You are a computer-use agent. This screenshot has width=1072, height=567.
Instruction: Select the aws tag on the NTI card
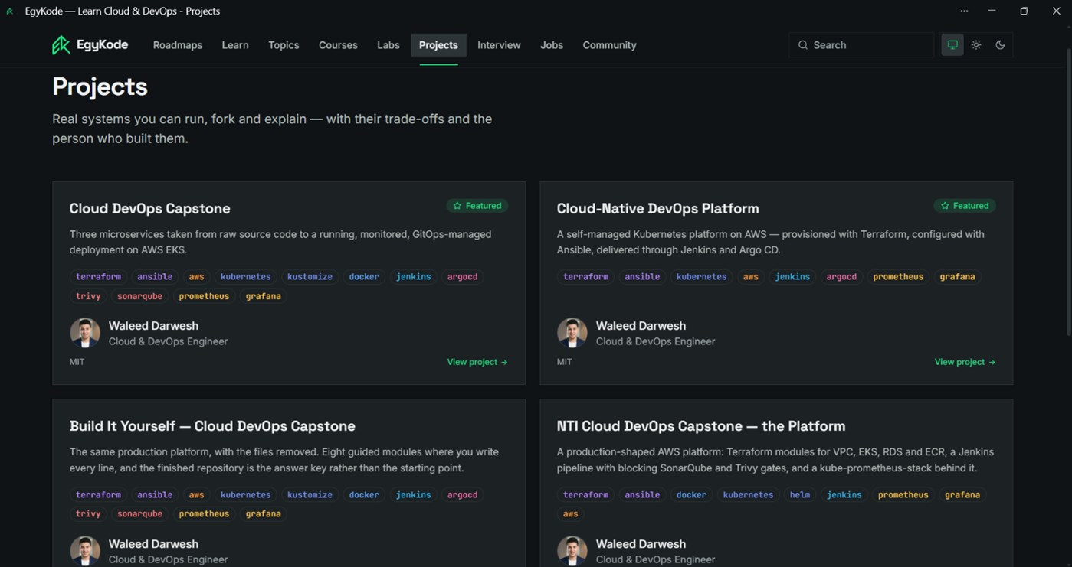point(571,514)
